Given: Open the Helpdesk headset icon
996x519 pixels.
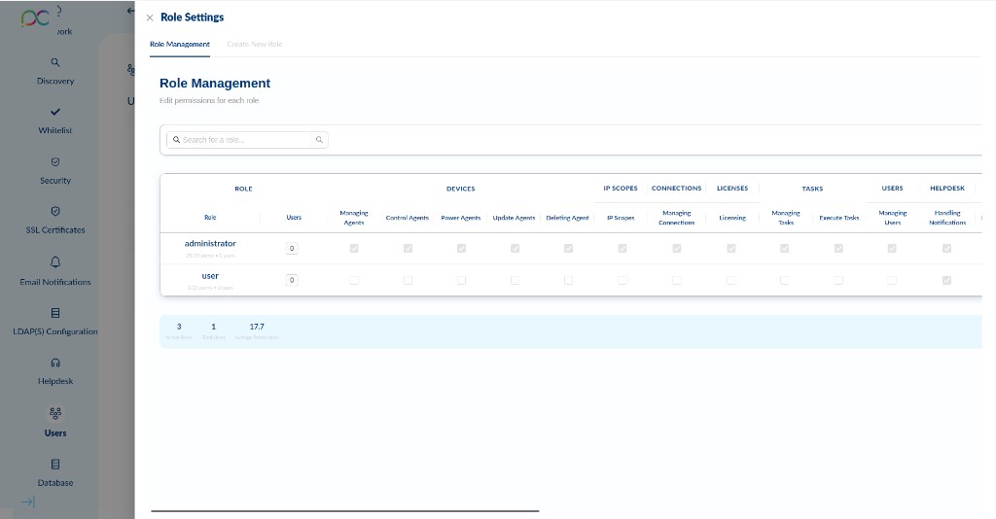Looking at the screenshot, I should (55, 363).
